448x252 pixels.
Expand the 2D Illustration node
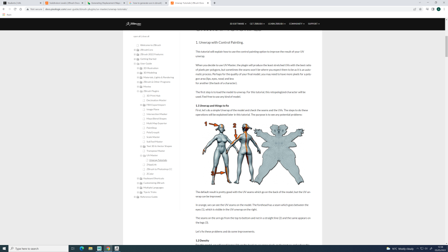138,68
